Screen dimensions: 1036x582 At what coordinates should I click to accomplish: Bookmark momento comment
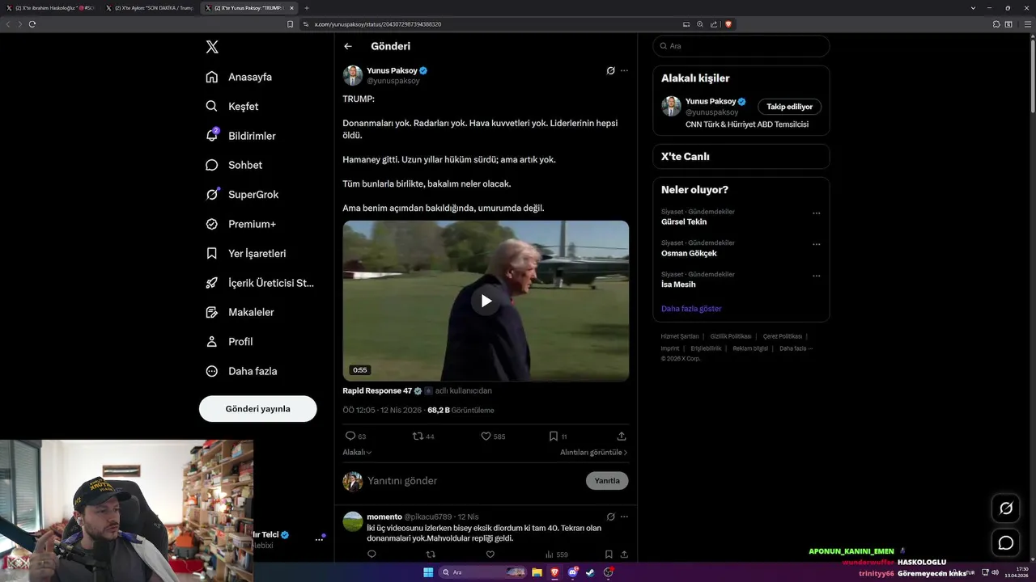click(609, 555)
